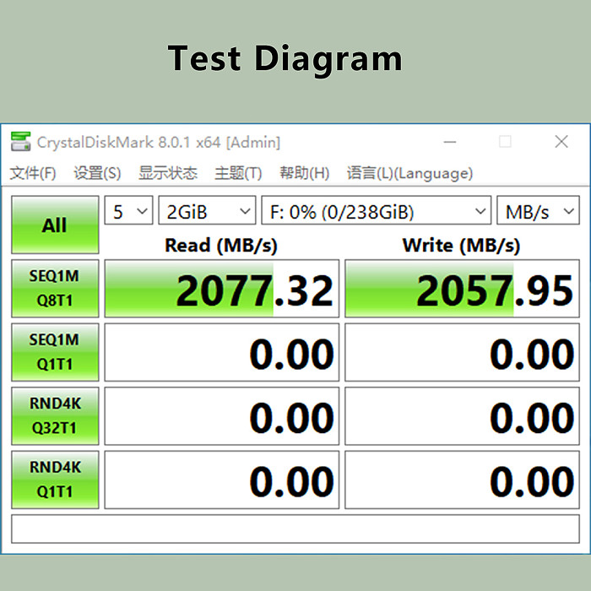Click the SEQ1M Q1T1 write value 0.00
The image size is (591, 591).
pos(462,352)
